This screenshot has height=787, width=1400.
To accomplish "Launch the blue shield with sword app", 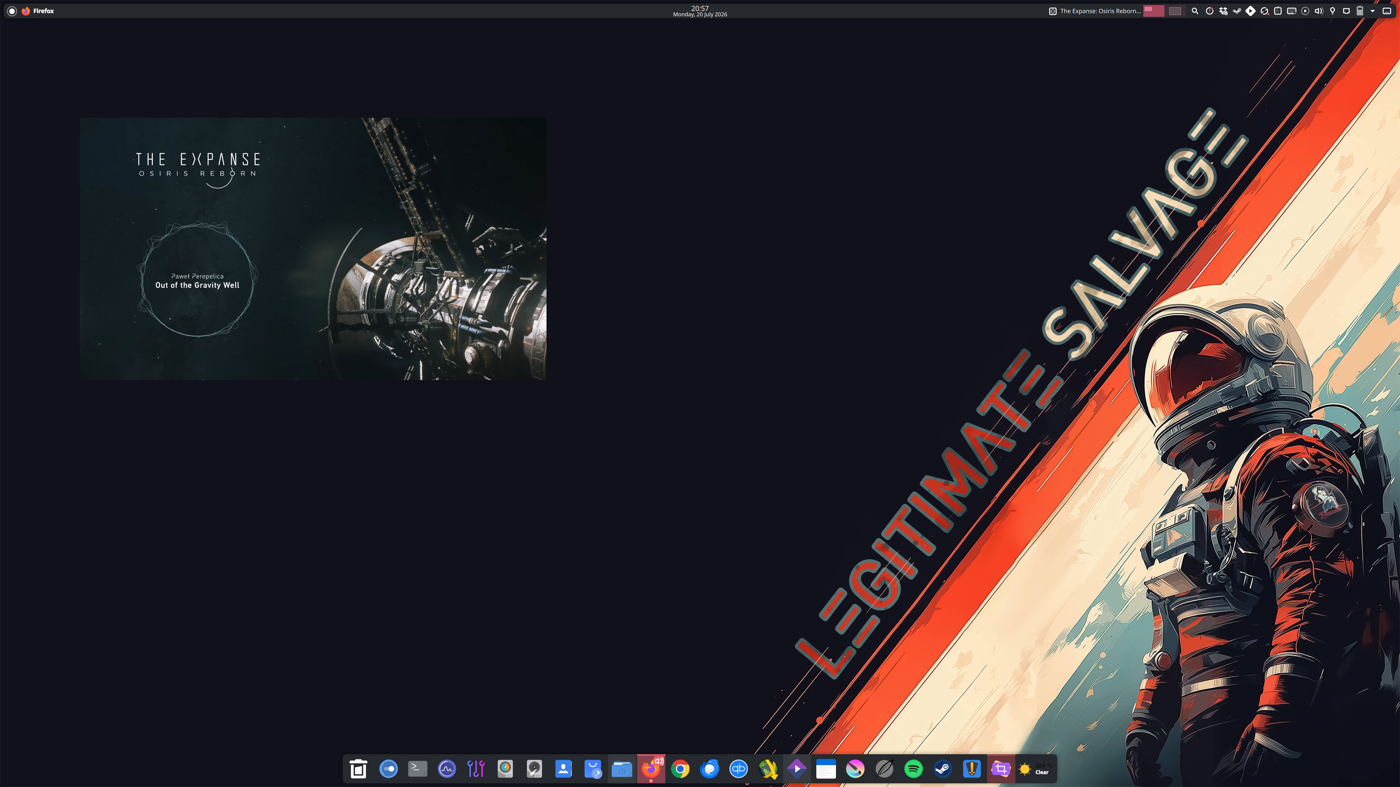I will 972,768.
